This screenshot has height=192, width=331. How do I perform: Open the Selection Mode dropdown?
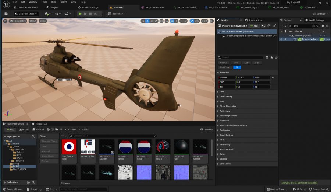26,14
